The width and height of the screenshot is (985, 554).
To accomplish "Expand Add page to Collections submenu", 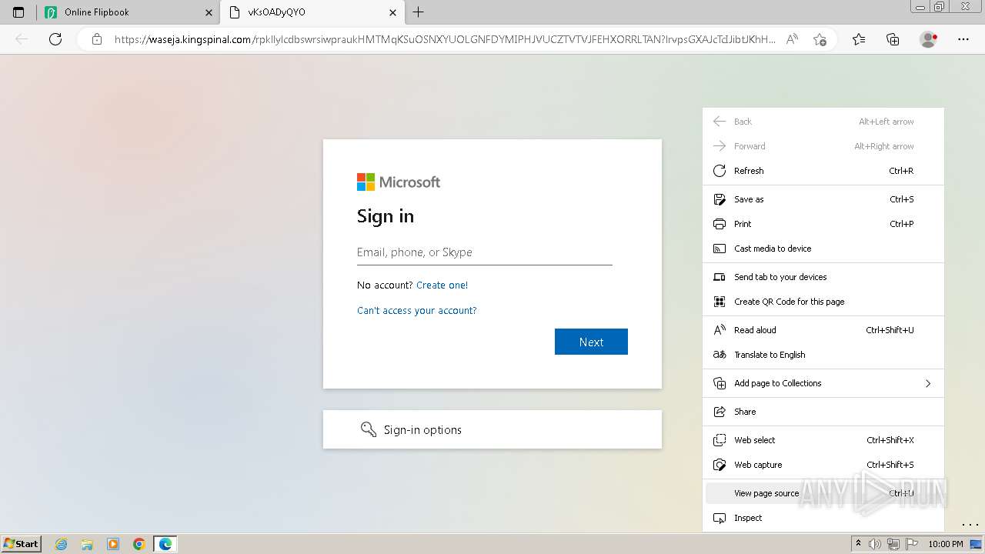I will pos(823,383).
